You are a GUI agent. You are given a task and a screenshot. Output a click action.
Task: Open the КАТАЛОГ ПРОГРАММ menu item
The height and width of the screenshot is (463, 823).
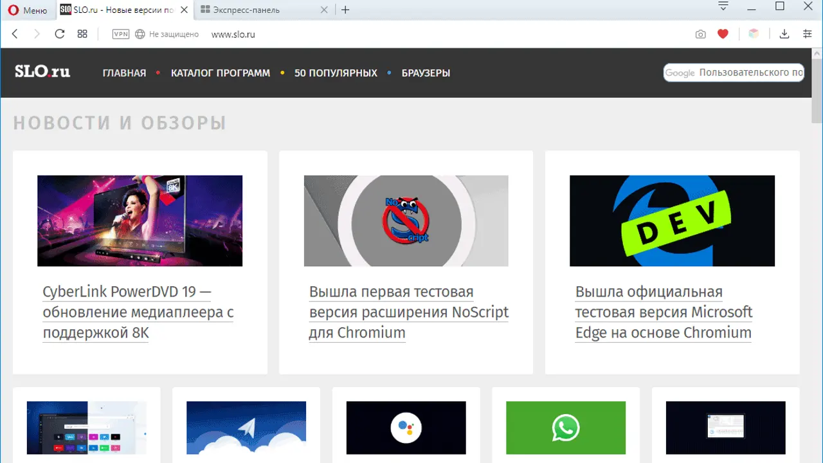tap(220, 73)
